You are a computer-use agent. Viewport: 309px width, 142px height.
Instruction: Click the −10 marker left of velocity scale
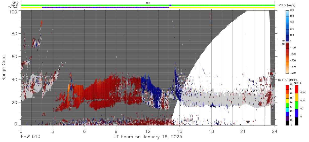point(282,44)
